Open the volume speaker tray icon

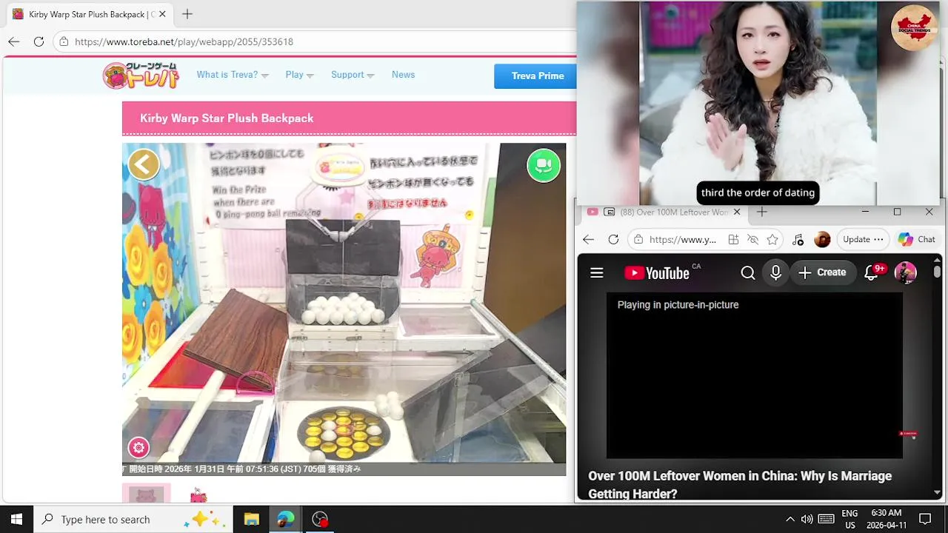(x=807, y=519)
